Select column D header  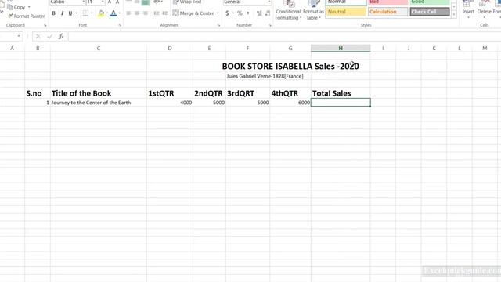(170, 49)
